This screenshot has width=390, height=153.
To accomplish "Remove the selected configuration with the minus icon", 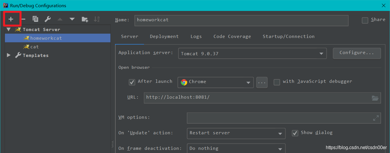I will [x=23, y=19].
